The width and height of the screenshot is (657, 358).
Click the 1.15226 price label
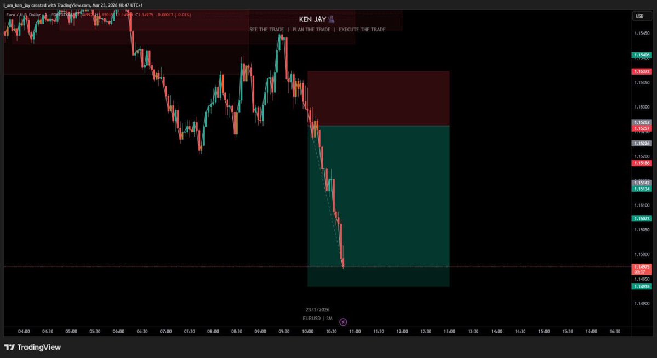pos(642,143)
